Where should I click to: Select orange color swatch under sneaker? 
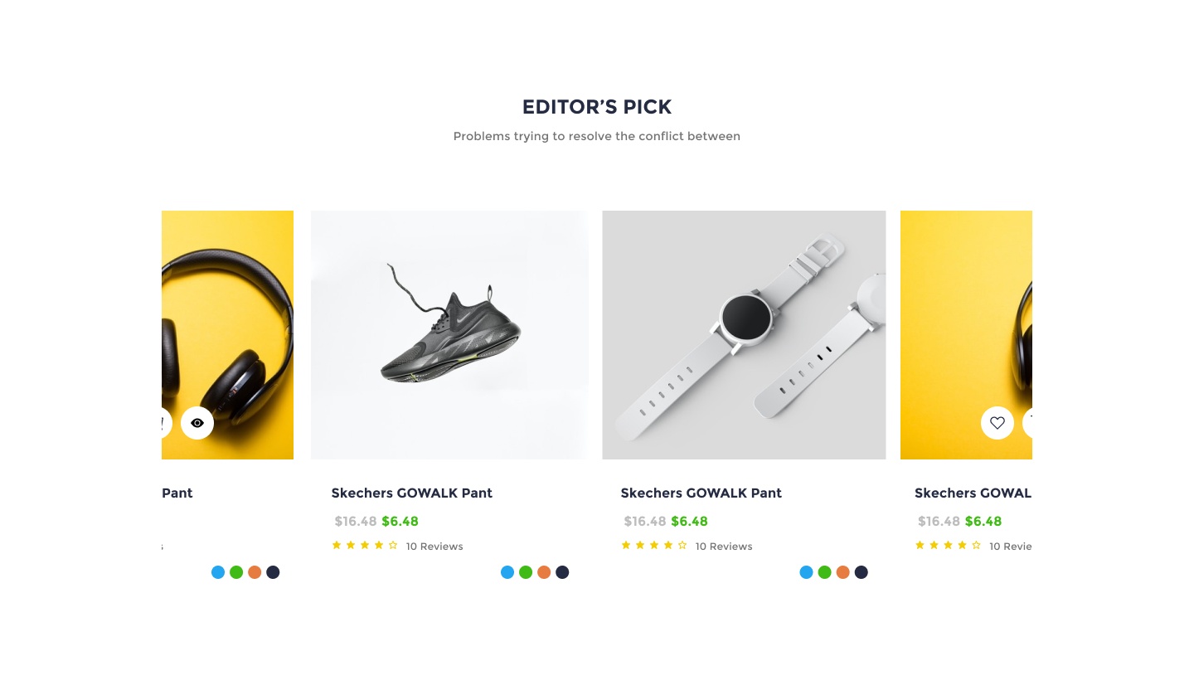[x=544, y=572]
